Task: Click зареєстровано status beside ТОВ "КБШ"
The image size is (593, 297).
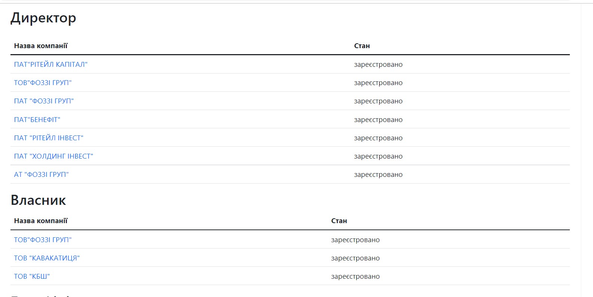Action: pyautogui.click(x=355, y=276)
